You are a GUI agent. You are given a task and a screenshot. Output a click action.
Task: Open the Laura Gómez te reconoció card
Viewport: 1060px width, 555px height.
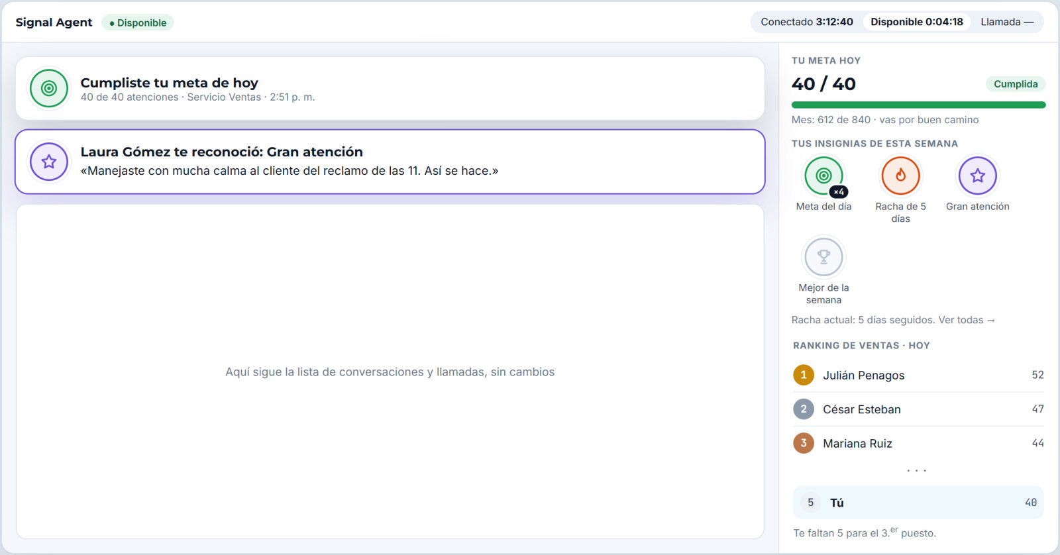(390, 162)
